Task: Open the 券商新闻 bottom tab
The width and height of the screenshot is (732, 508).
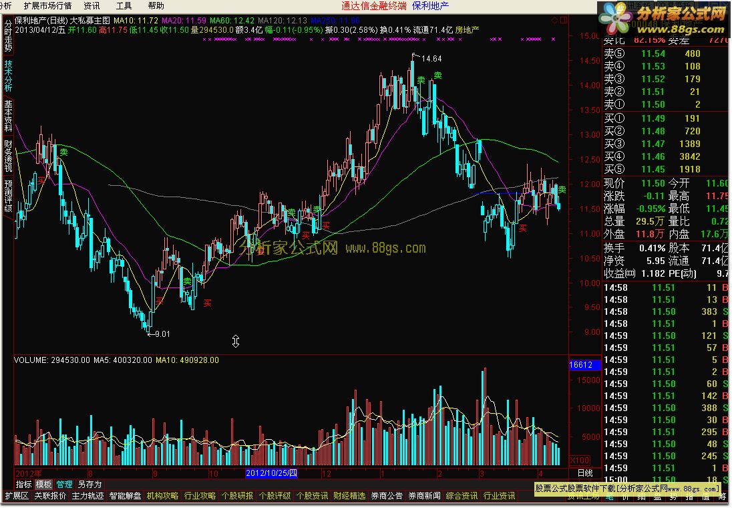Action: [424, 496]
